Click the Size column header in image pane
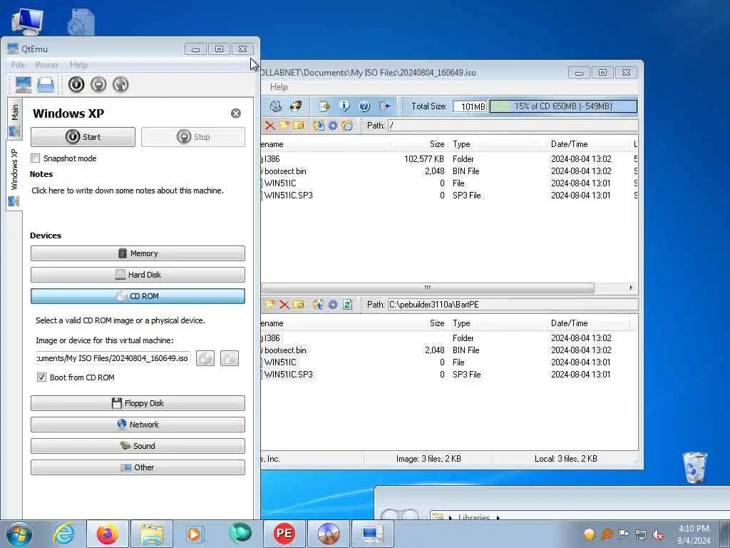The image size is (730, 548). tap(437, 144)
